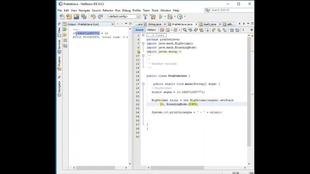This screenshot has width=310, height=174.
Task: Click Next Bookmark in editor toolbar
Action: point(219,30)
